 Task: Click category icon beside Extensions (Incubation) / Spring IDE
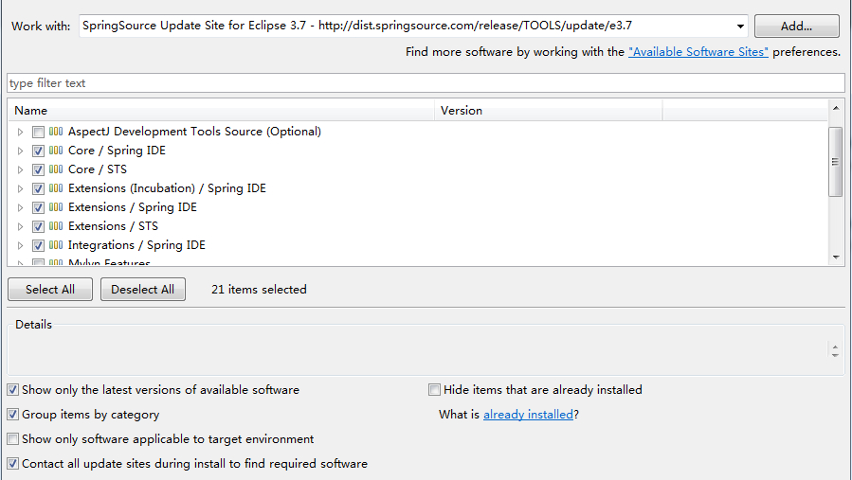click(56, 188)
